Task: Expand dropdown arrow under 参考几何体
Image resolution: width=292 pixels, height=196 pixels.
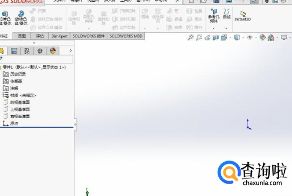Action: point(214,28)
